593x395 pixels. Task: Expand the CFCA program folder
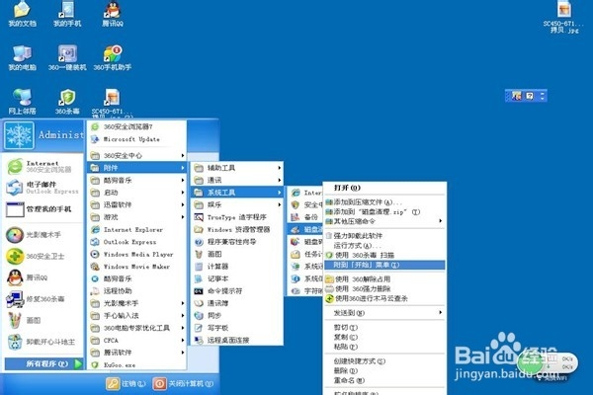click(x=137, y=340)
